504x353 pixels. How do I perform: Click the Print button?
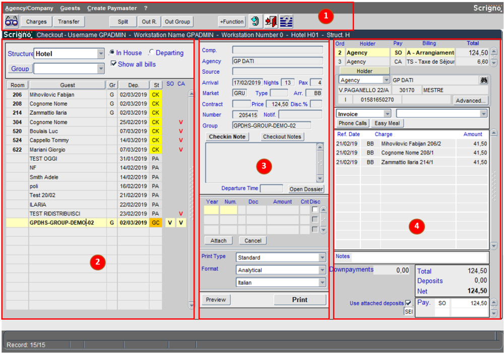tap(300, 300)
